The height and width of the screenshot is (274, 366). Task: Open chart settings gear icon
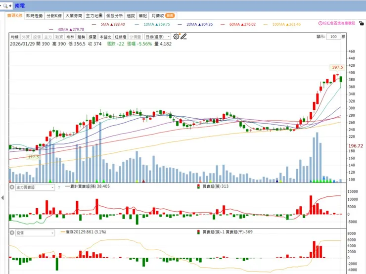[176, 37]
